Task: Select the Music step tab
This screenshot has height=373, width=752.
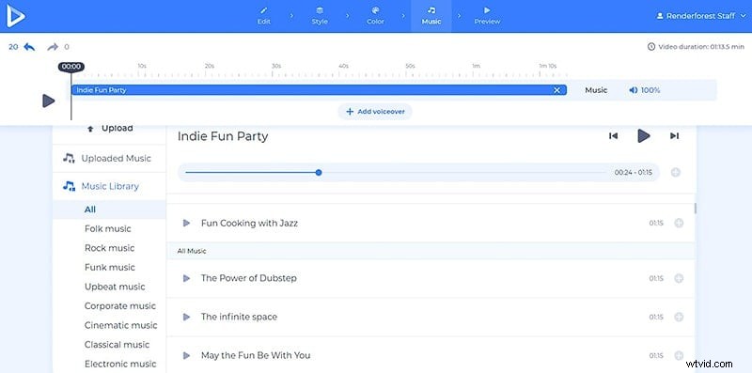Action: (x=431, y=16)
